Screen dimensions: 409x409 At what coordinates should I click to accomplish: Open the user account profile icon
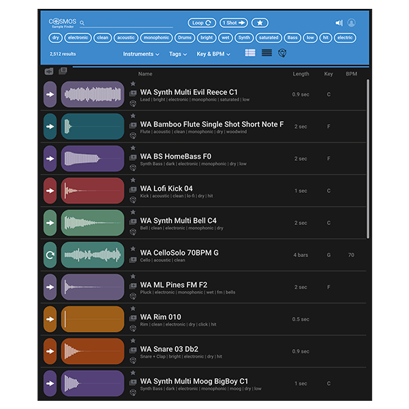pyautogui.click(x=352, y=23)
